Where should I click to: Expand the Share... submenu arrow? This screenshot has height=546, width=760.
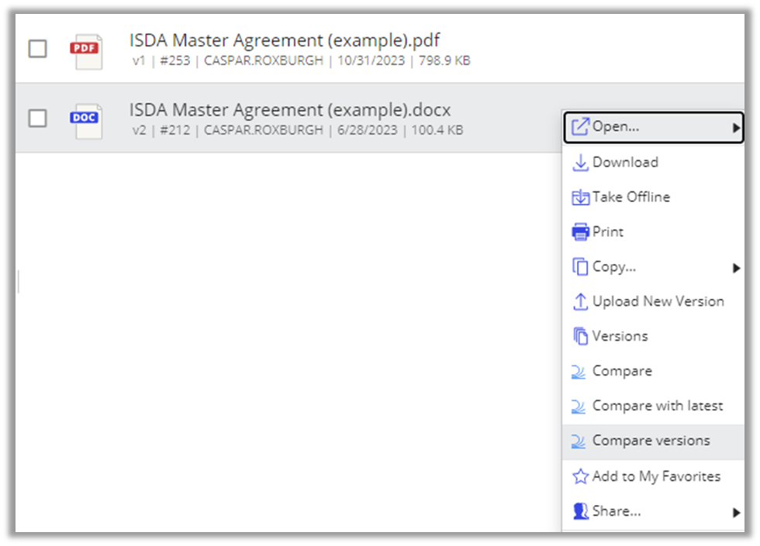736,512
